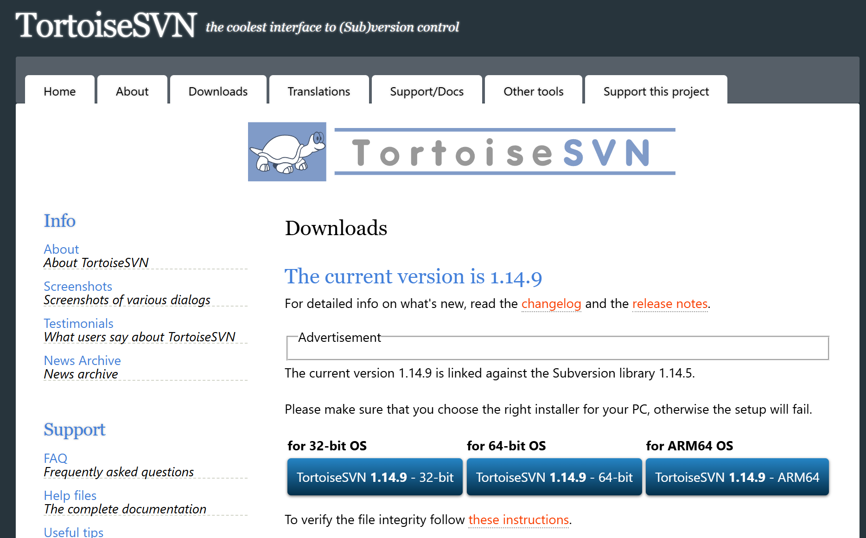Open the About tab
The image size is (866, 538).
click(x=132, y=91)
